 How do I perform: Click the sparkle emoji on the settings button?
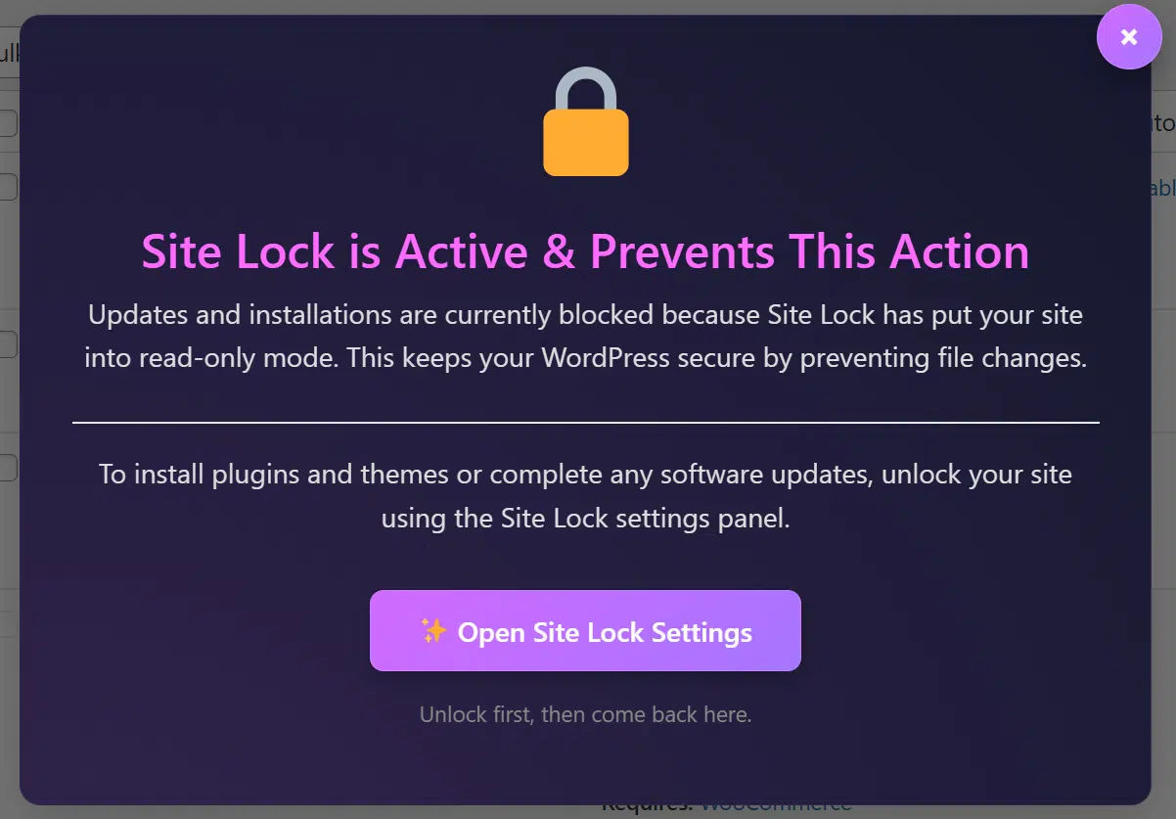point(433,631)
